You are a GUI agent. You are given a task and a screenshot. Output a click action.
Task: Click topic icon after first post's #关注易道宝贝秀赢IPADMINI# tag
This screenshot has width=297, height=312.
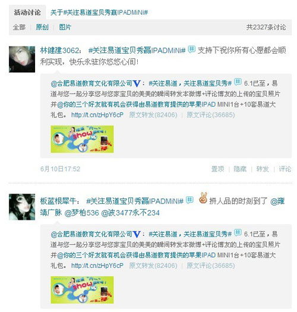[x=192, y=49]
